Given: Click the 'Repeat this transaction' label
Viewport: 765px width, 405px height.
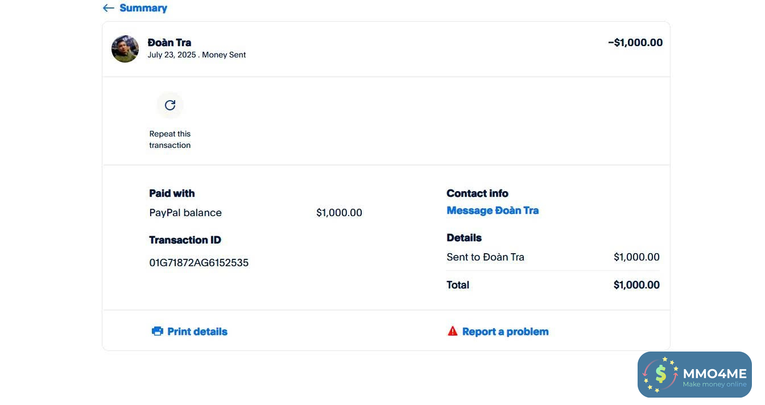Looking at the screenshot, I should pyautogui.click(x=169, y=139).
